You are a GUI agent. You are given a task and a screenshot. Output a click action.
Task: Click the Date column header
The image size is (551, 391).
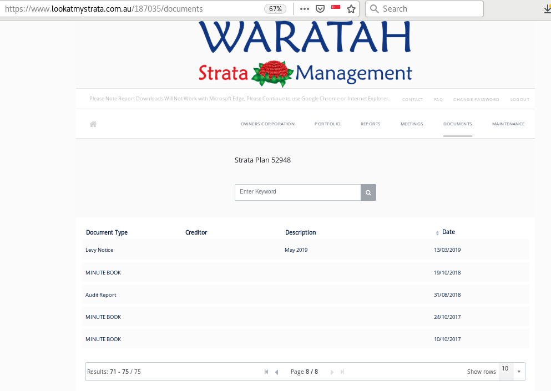(448, 232)
